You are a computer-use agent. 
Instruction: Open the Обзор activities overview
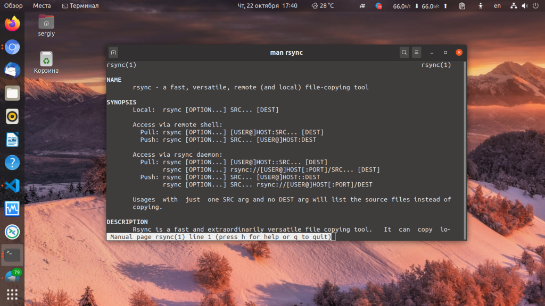tap(13, 6)
